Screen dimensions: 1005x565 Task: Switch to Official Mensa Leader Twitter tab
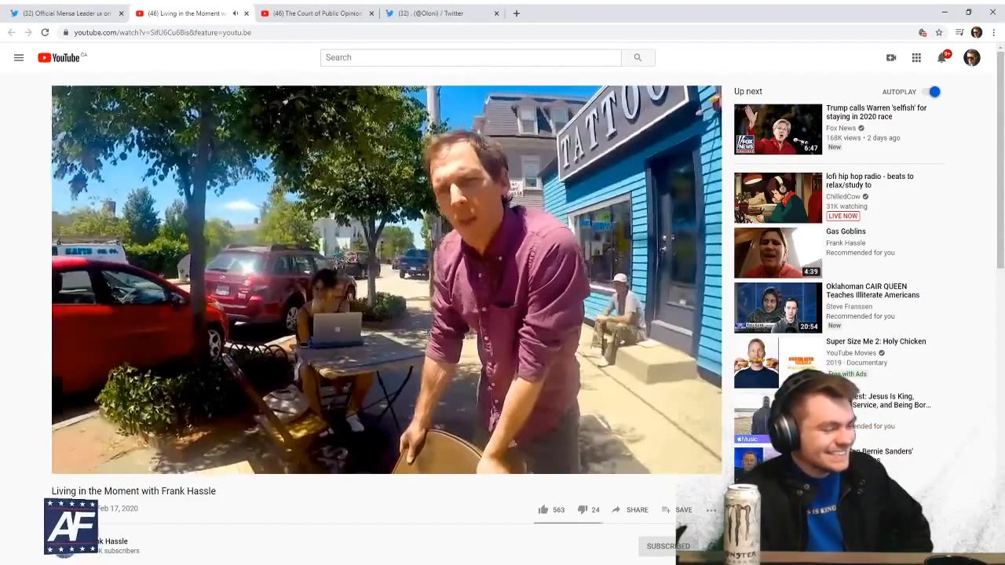click(x=66, y=13)
